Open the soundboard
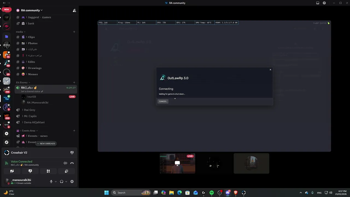Viewport: 350px width, 197px height. (x=66, y=171)
